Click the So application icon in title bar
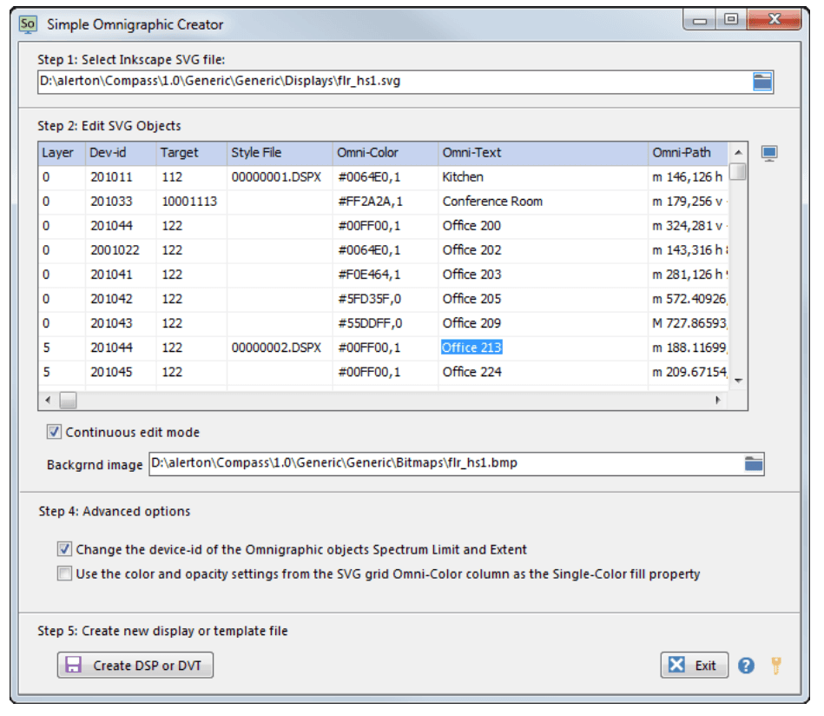This screenshot has height=716, width=824. coord(29,23)
